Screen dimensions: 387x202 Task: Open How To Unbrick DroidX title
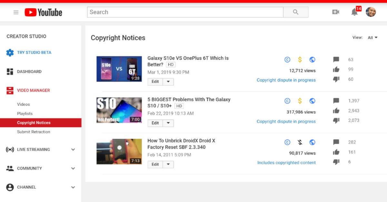click(181, 144)
